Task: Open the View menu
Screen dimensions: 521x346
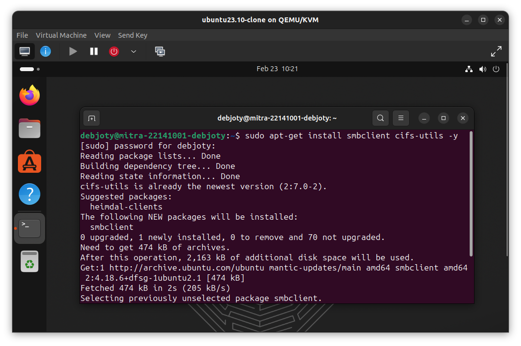Action: pyautogui.click(x=102, y=35)
